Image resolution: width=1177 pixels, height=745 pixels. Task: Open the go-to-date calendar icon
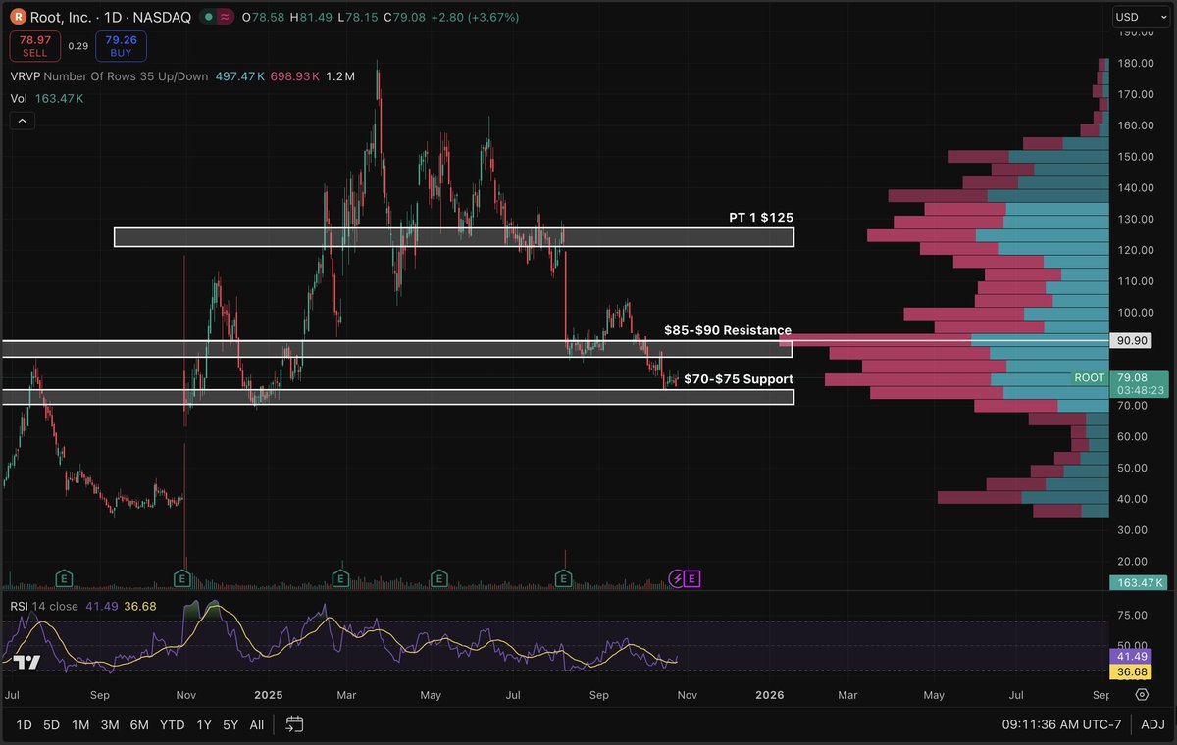[294, 724]
